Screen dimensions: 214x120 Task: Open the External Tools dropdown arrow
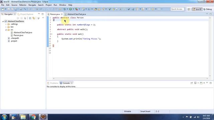[79, 9]
